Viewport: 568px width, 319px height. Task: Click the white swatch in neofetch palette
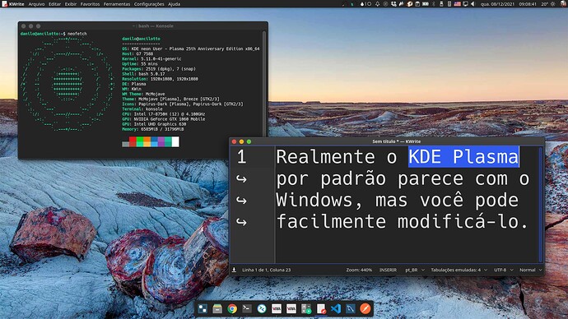tap(175, 141)
